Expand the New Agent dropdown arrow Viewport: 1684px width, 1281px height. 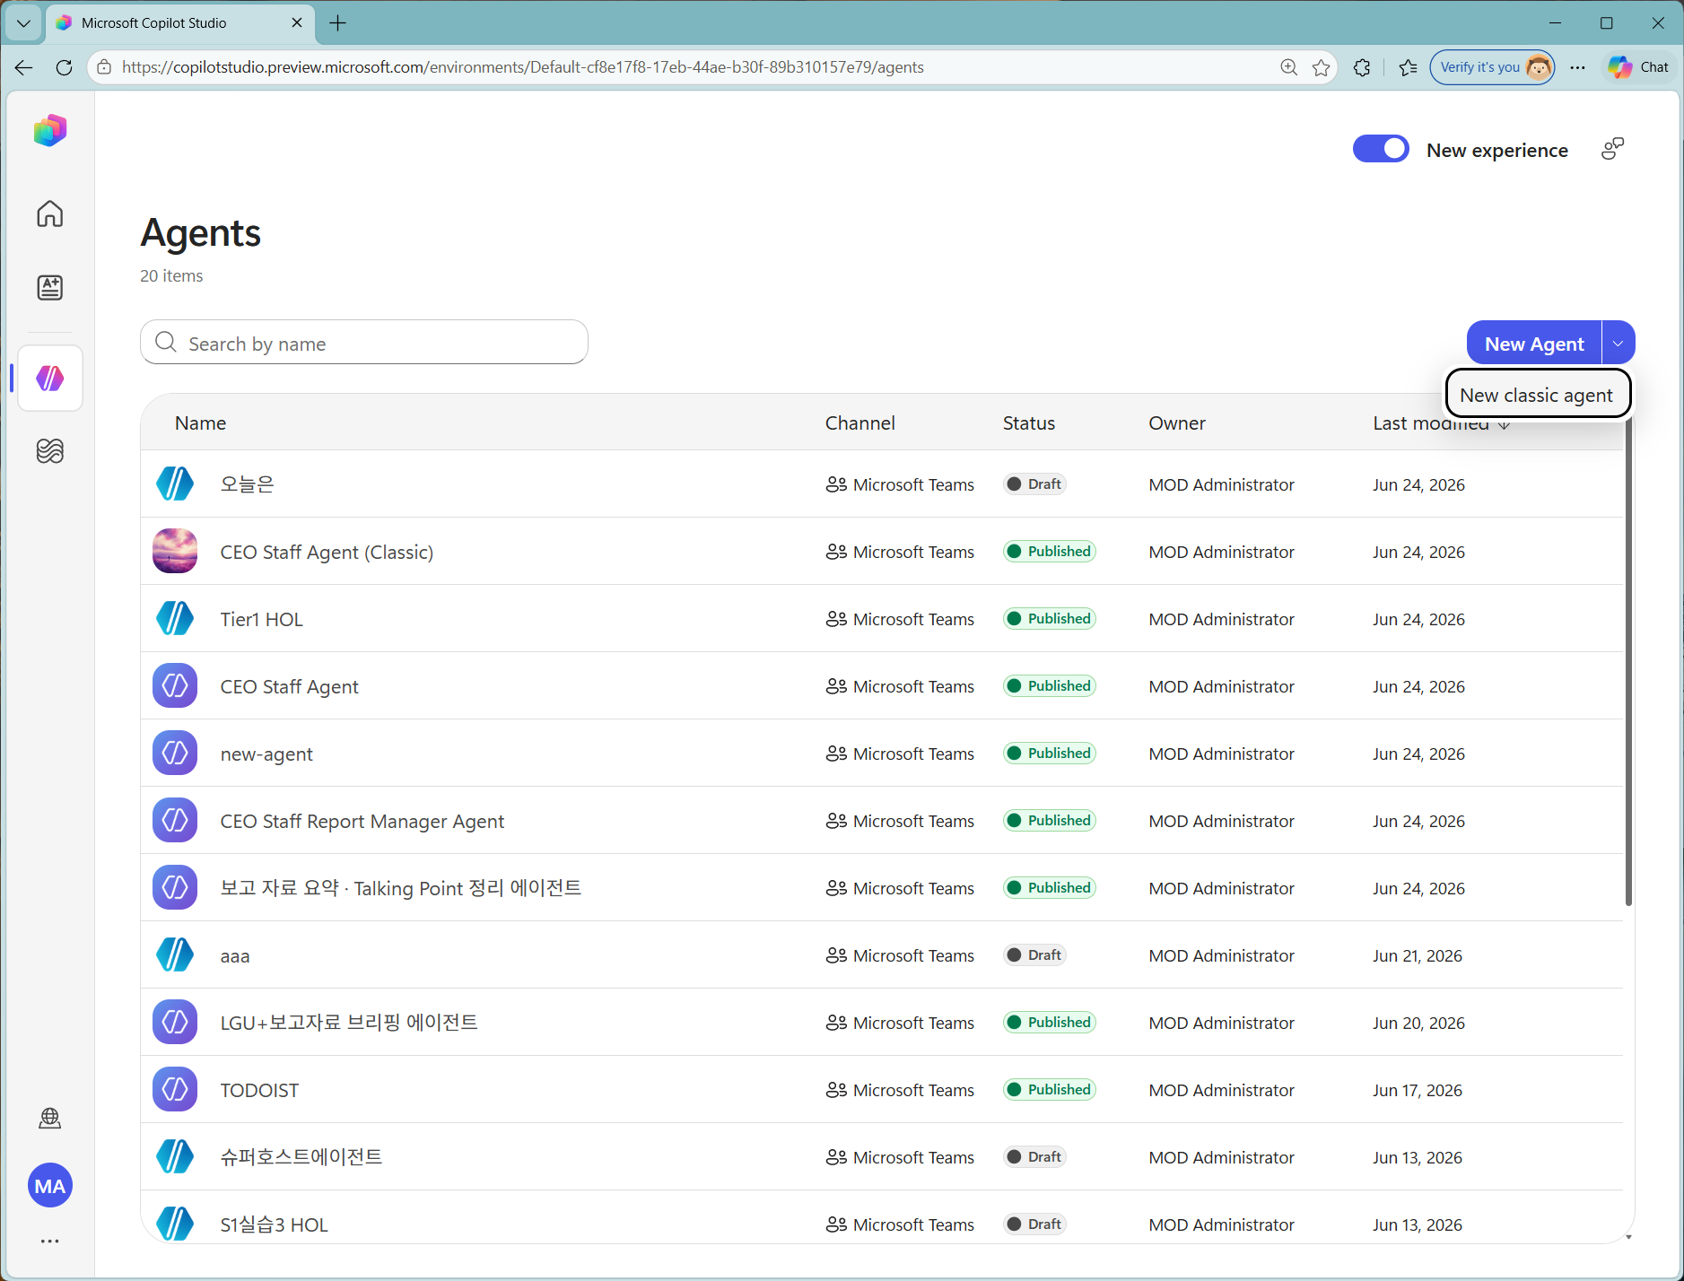1619,344
